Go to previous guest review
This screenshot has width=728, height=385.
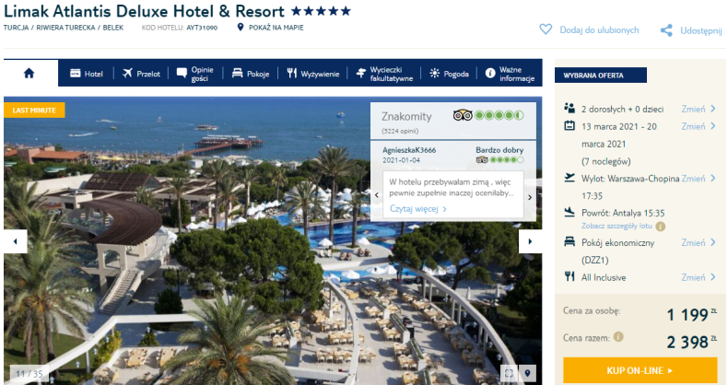pyautogui.click(x=377, y=195)
